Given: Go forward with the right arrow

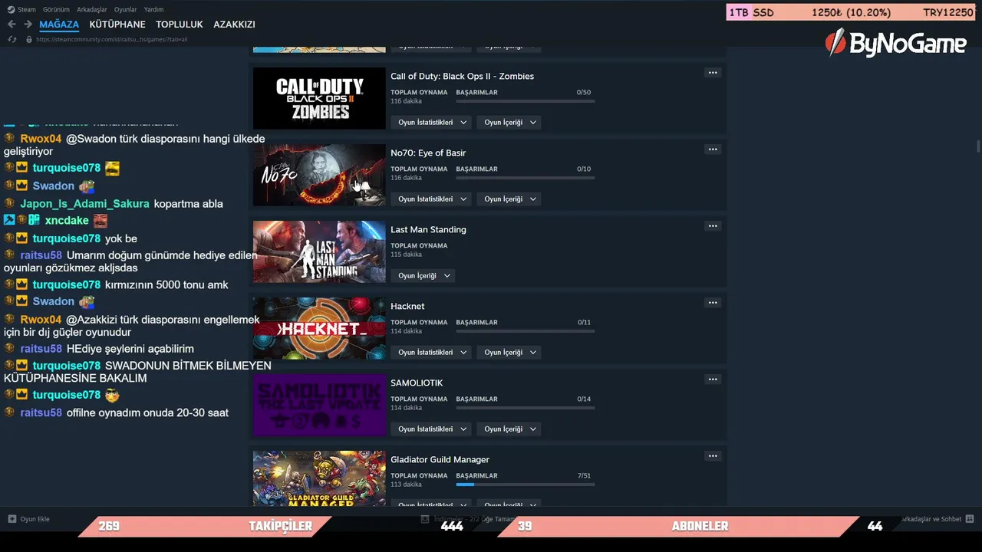Looking at the screenshot, I should pyautogui.click(x=28, y=25).
